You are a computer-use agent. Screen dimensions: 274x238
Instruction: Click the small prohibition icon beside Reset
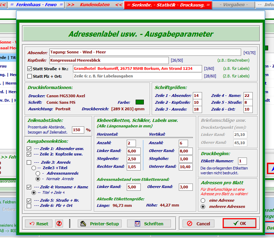pyautogui.click(x=59, y=224)
